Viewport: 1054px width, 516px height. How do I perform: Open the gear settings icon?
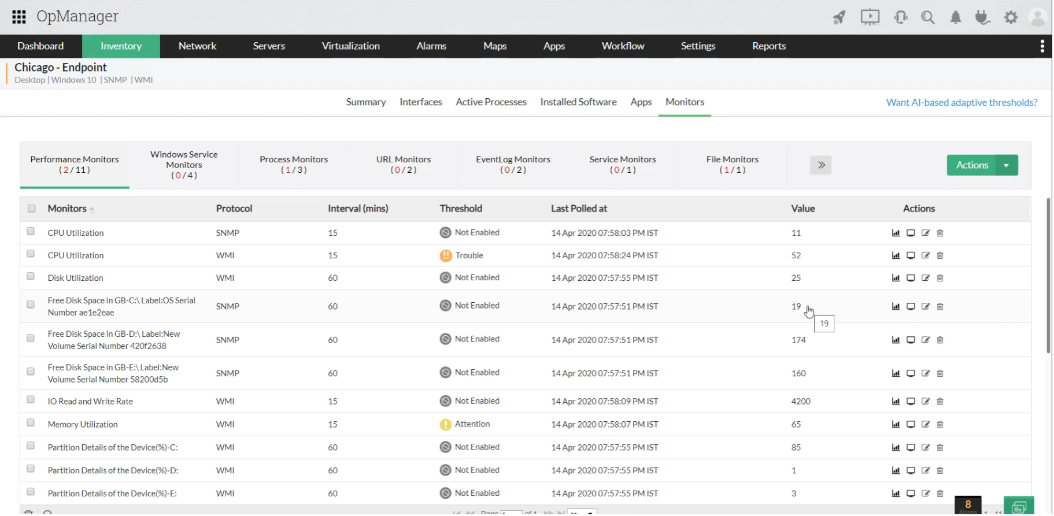1011,17
